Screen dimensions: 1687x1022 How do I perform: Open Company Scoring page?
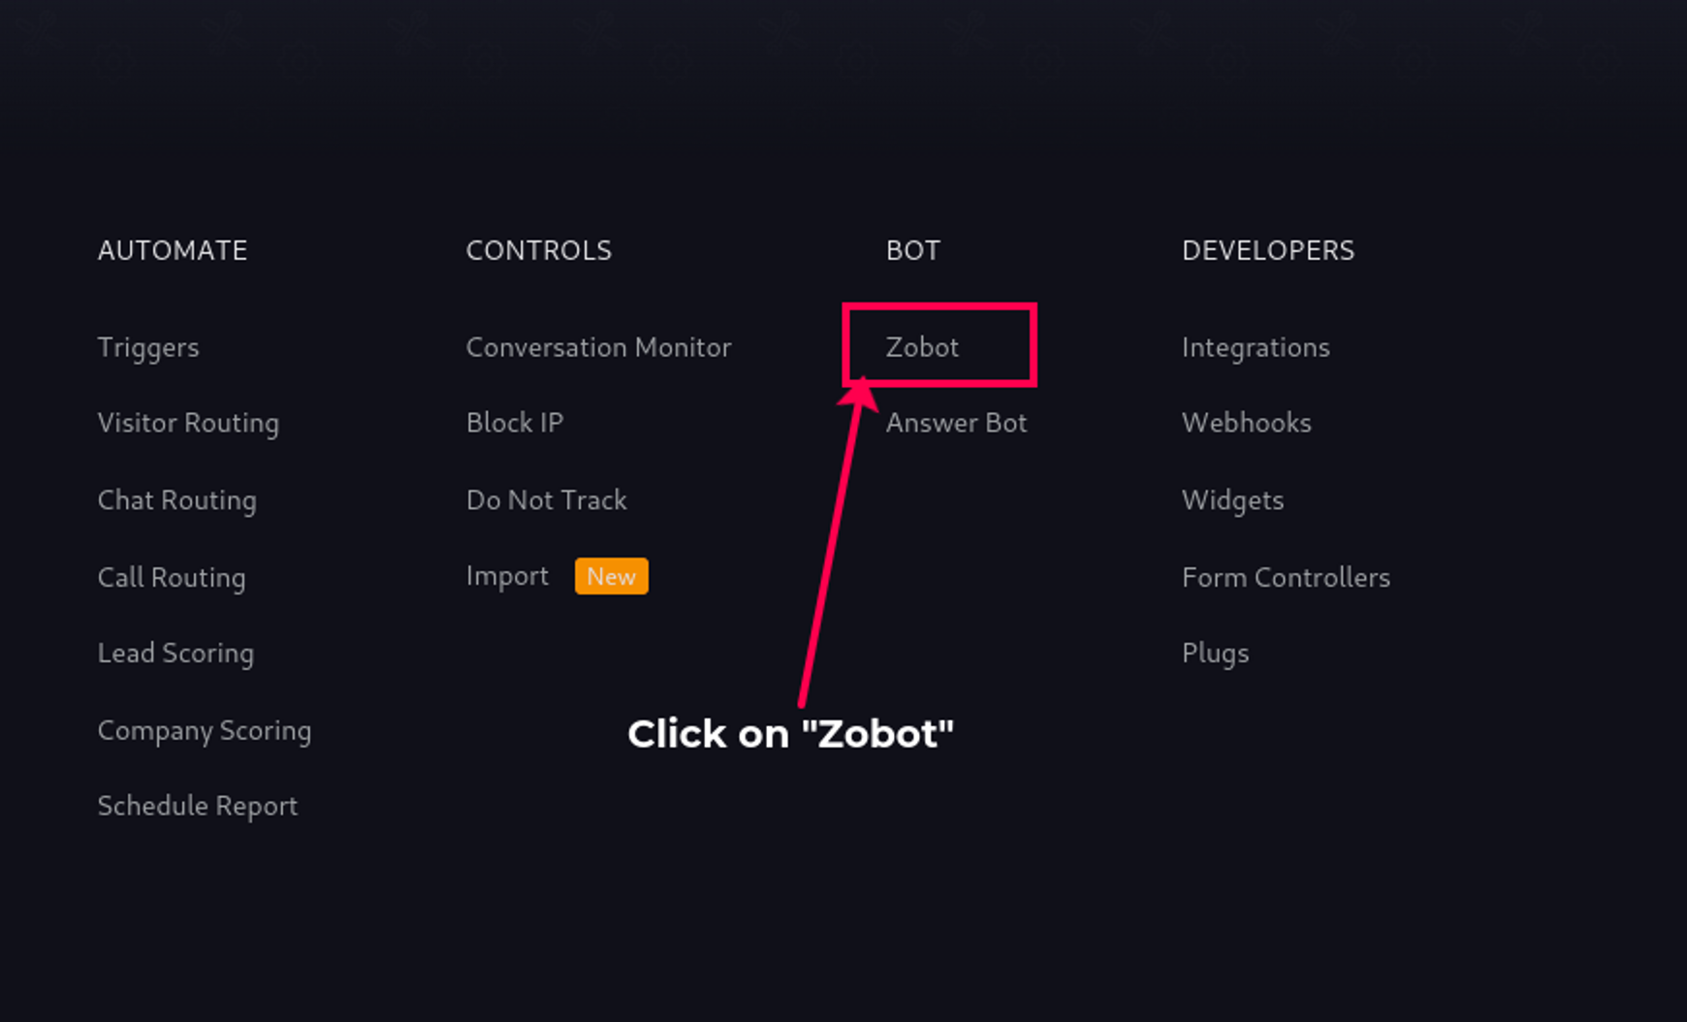click(x=205, y=731)
